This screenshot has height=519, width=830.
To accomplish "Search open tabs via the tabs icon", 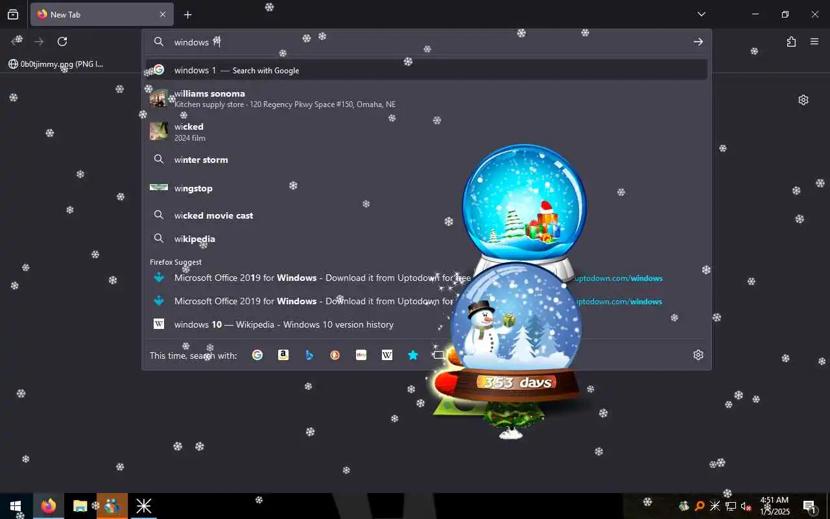I will coord(439,355).
